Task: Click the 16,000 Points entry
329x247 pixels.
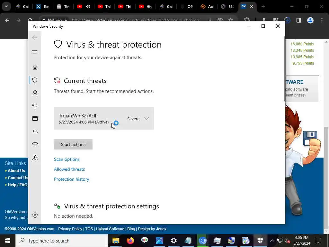Action: point(302,44)
